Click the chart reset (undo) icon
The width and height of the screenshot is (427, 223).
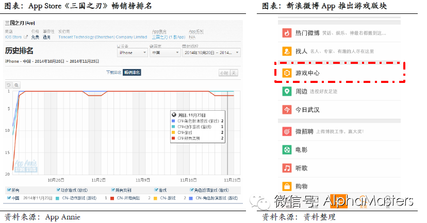click(9, 85)
